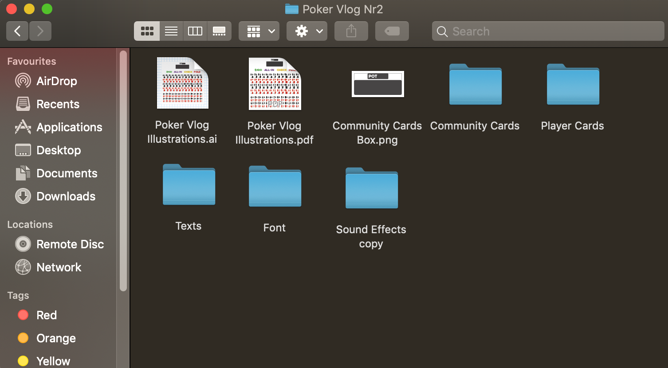Filter by the Red tag

[x=46, y=315]
